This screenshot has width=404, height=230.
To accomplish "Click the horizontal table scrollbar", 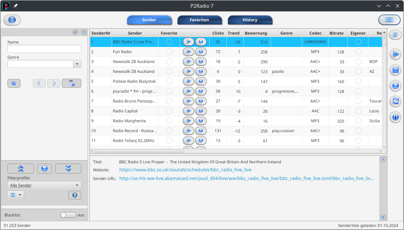I will [x=138, y=151].
